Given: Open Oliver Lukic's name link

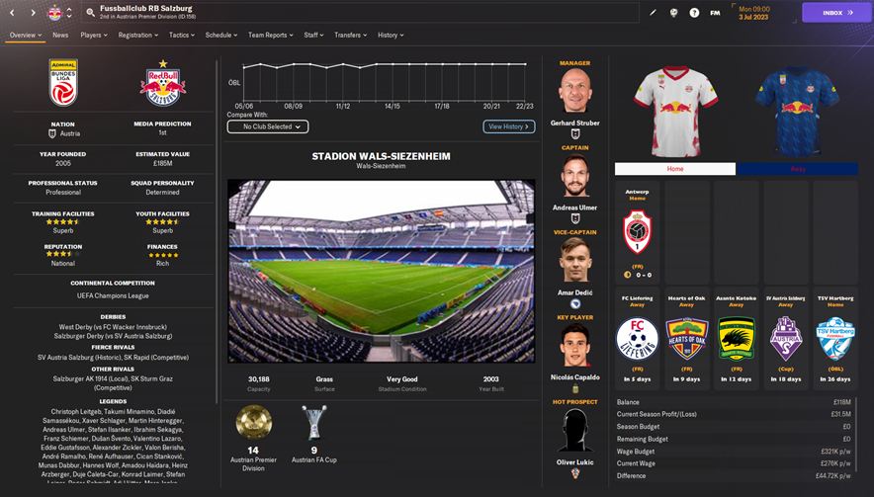Looking at the screenshot, I should 575,461.
